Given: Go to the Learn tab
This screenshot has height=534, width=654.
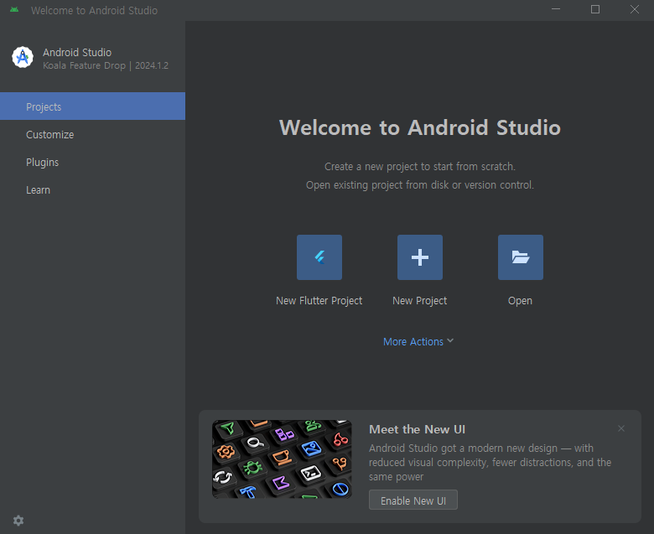Looking at the screenshot, I should (x=92, y=189).
